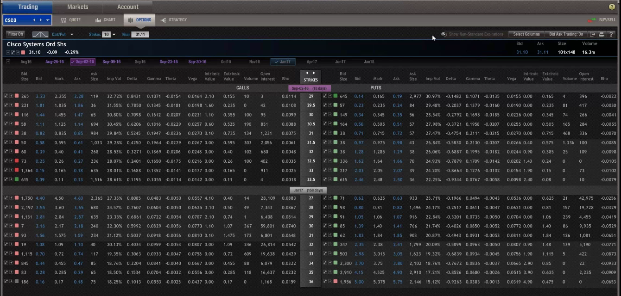Open the CSCO symbol dropdown arrow
Image resolution: width=621 pixels, height=296 pixels.
pos(48,20)
